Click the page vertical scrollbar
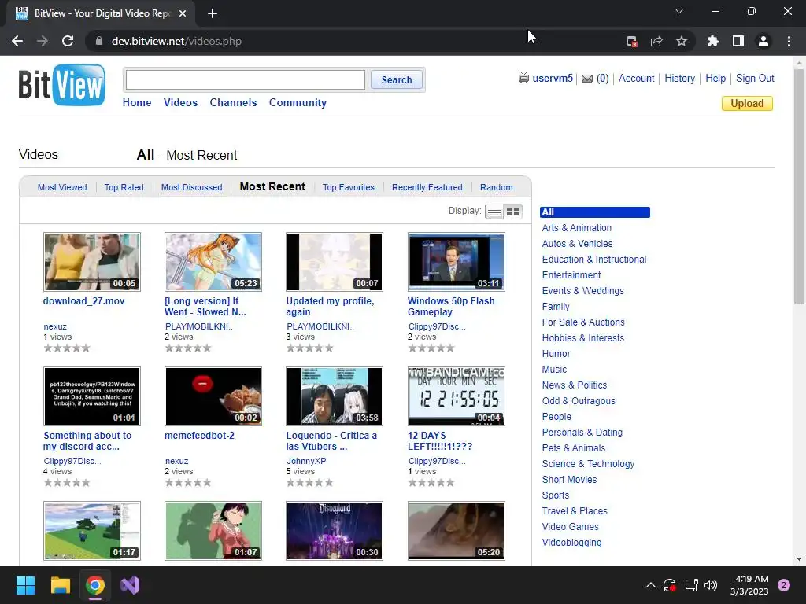 coord(799,186)
